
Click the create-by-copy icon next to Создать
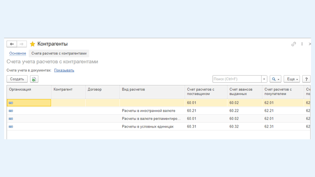(x=34, y=79)
